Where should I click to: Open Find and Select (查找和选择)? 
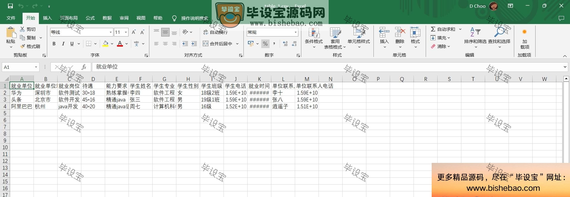click(x=499, y=38)
